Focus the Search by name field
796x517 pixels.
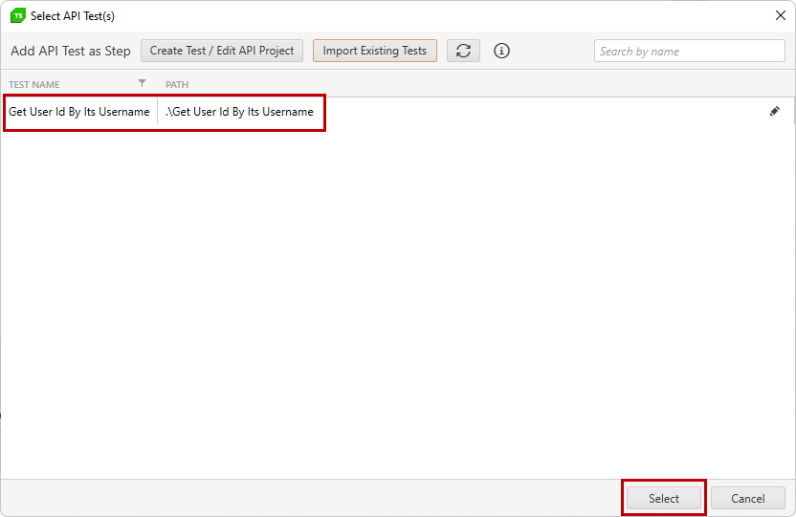[690, 51]
